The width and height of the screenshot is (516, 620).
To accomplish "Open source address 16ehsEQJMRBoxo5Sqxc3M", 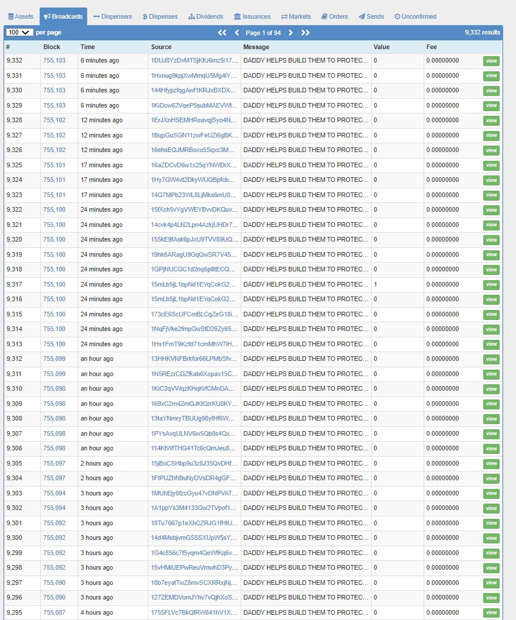I will [193, 150].
